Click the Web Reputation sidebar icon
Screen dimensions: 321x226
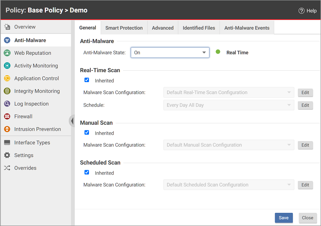tap(7, 53)
